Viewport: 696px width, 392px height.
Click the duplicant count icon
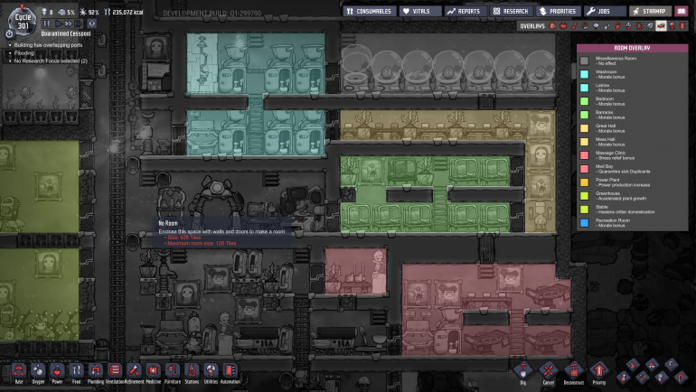tap(44, 12)
